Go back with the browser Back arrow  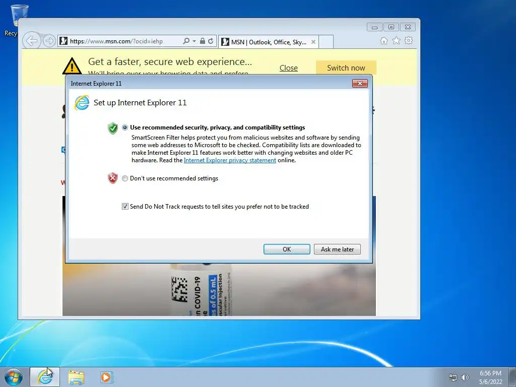pyautogui.click(x=32, y=41)
